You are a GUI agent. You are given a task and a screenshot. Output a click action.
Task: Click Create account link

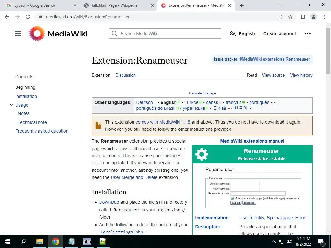[x=280, y=34]
